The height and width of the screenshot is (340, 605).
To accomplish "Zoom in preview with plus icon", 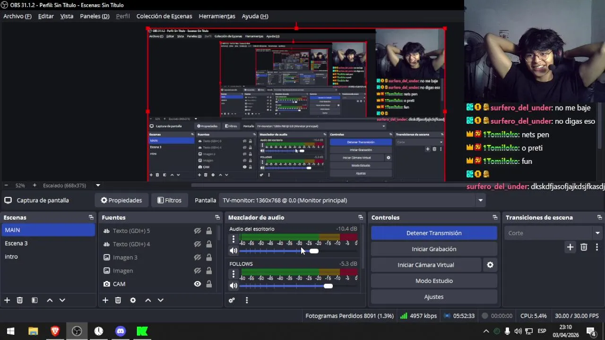I will (34, 186).
